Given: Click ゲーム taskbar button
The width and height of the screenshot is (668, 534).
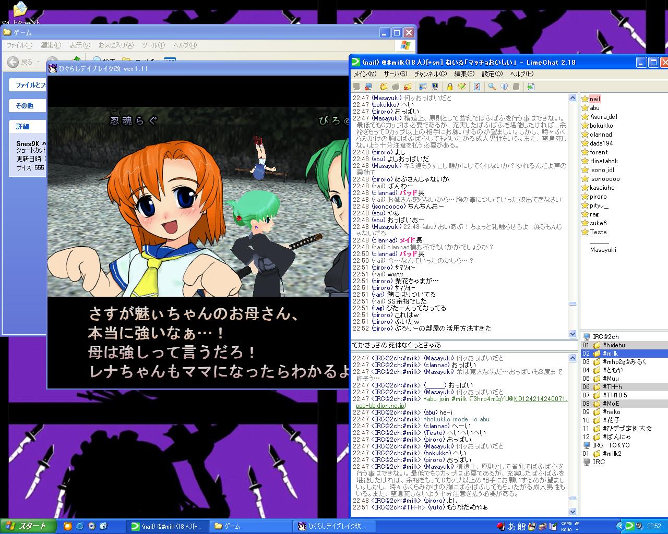Looking at the screenshot, I should click(250, 526).
